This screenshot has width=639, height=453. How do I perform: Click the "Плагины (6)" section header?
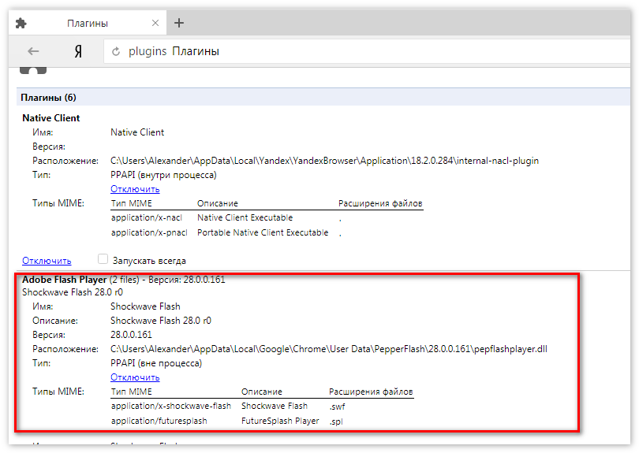click(49, 98)
